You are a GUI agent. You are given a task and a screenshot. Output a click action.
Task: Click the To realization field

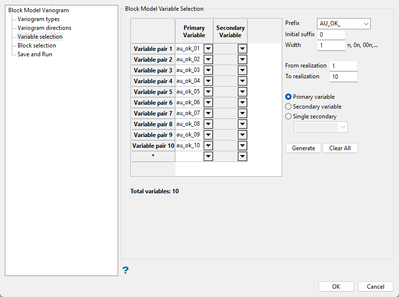click(343, 77)
